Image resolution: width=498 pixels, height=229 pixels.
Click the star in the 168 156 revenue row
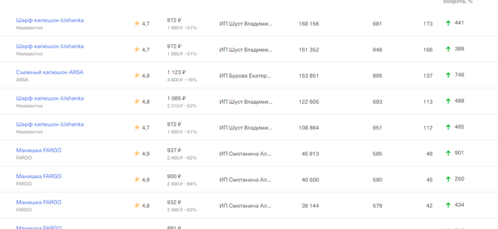(x=137, y=23)
